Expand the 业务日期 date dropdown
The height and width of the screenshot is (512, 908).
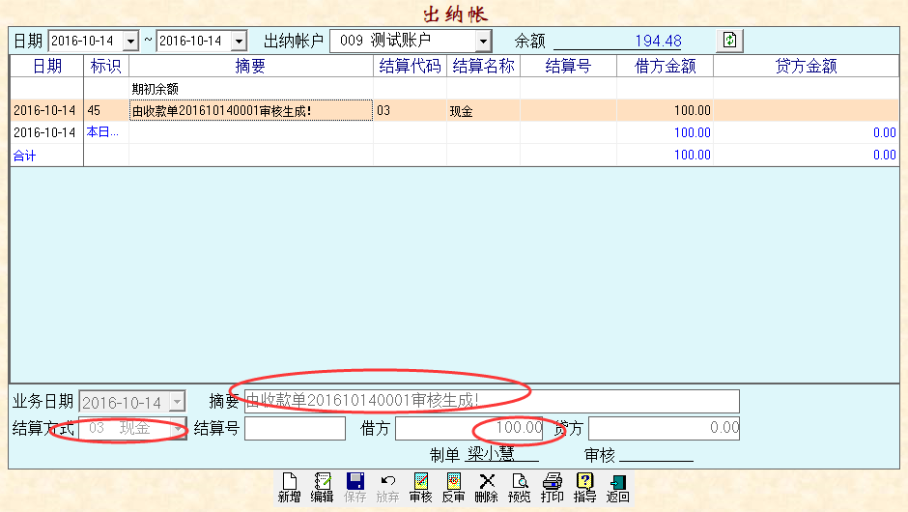177,401
